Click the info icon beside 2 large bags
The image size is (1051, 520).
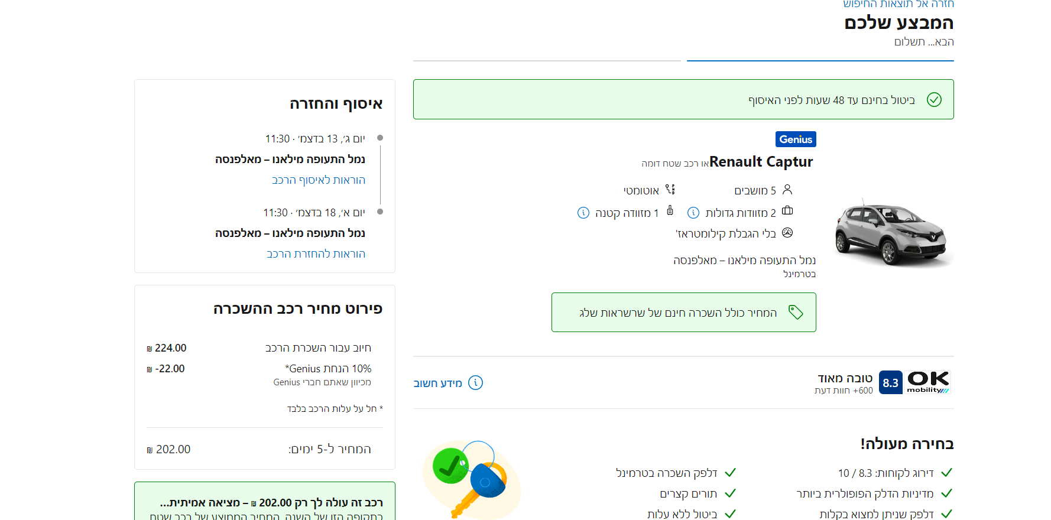pyautogui.click(x=693, y=213)
